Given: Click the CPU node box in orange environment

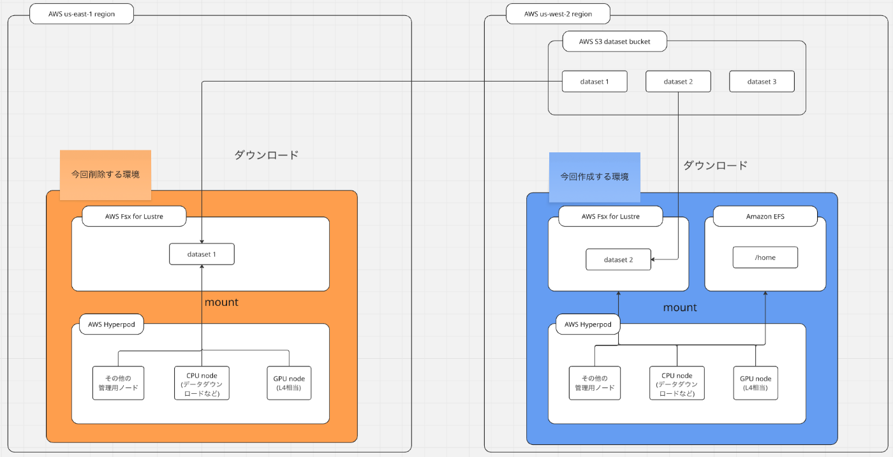Looking at the screenshot, I should 202,383.
